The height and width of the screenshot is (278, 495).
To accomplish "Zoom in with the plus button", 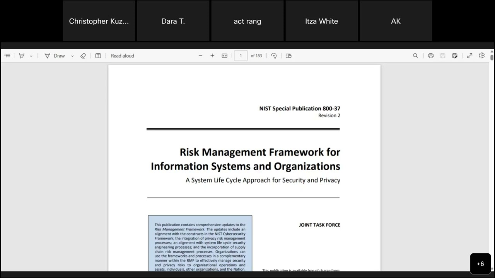I will click(212, 56).
